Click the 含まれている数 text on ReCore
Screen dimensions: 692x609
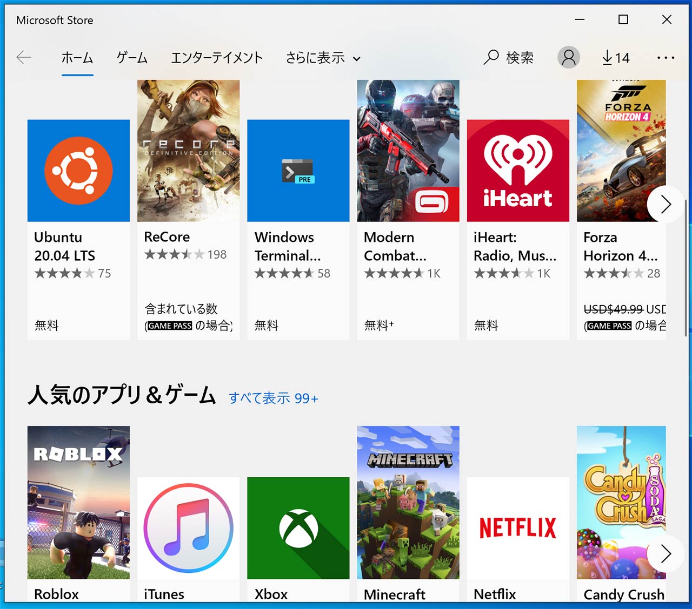click(x=181, y=309)
